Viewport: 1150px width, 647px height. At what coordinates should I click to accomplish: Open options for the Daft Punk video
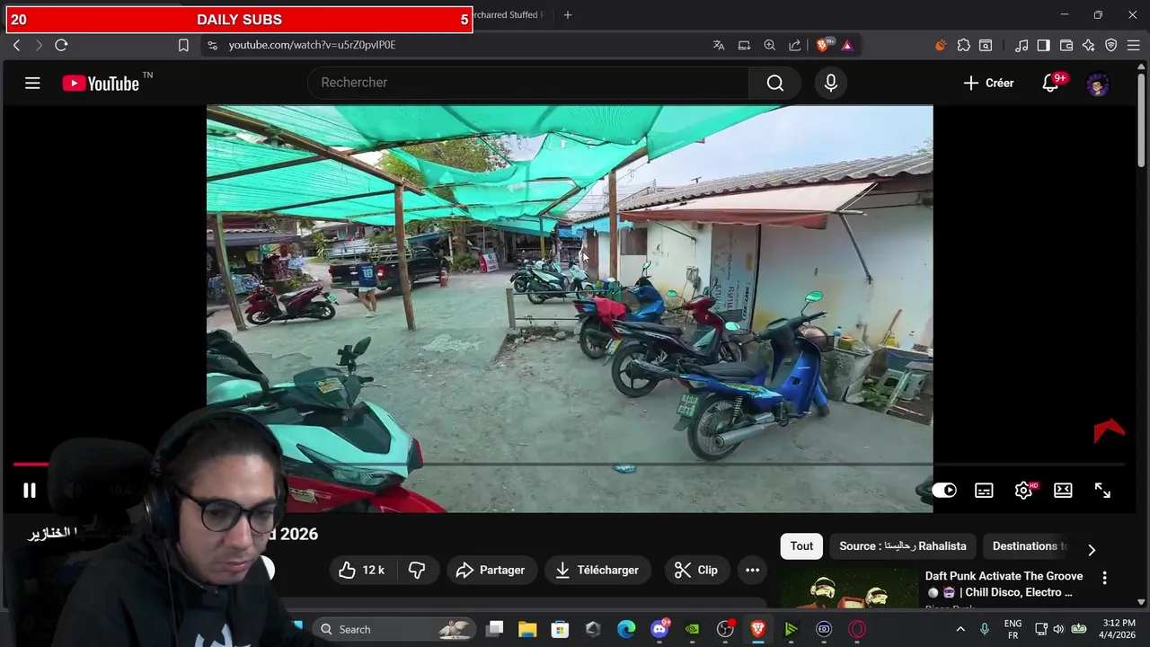click(x=1104, y=578)
